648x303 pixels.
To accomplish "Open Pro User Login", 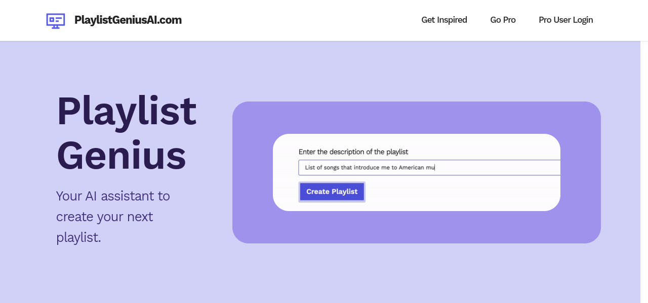I will (565, 20).
